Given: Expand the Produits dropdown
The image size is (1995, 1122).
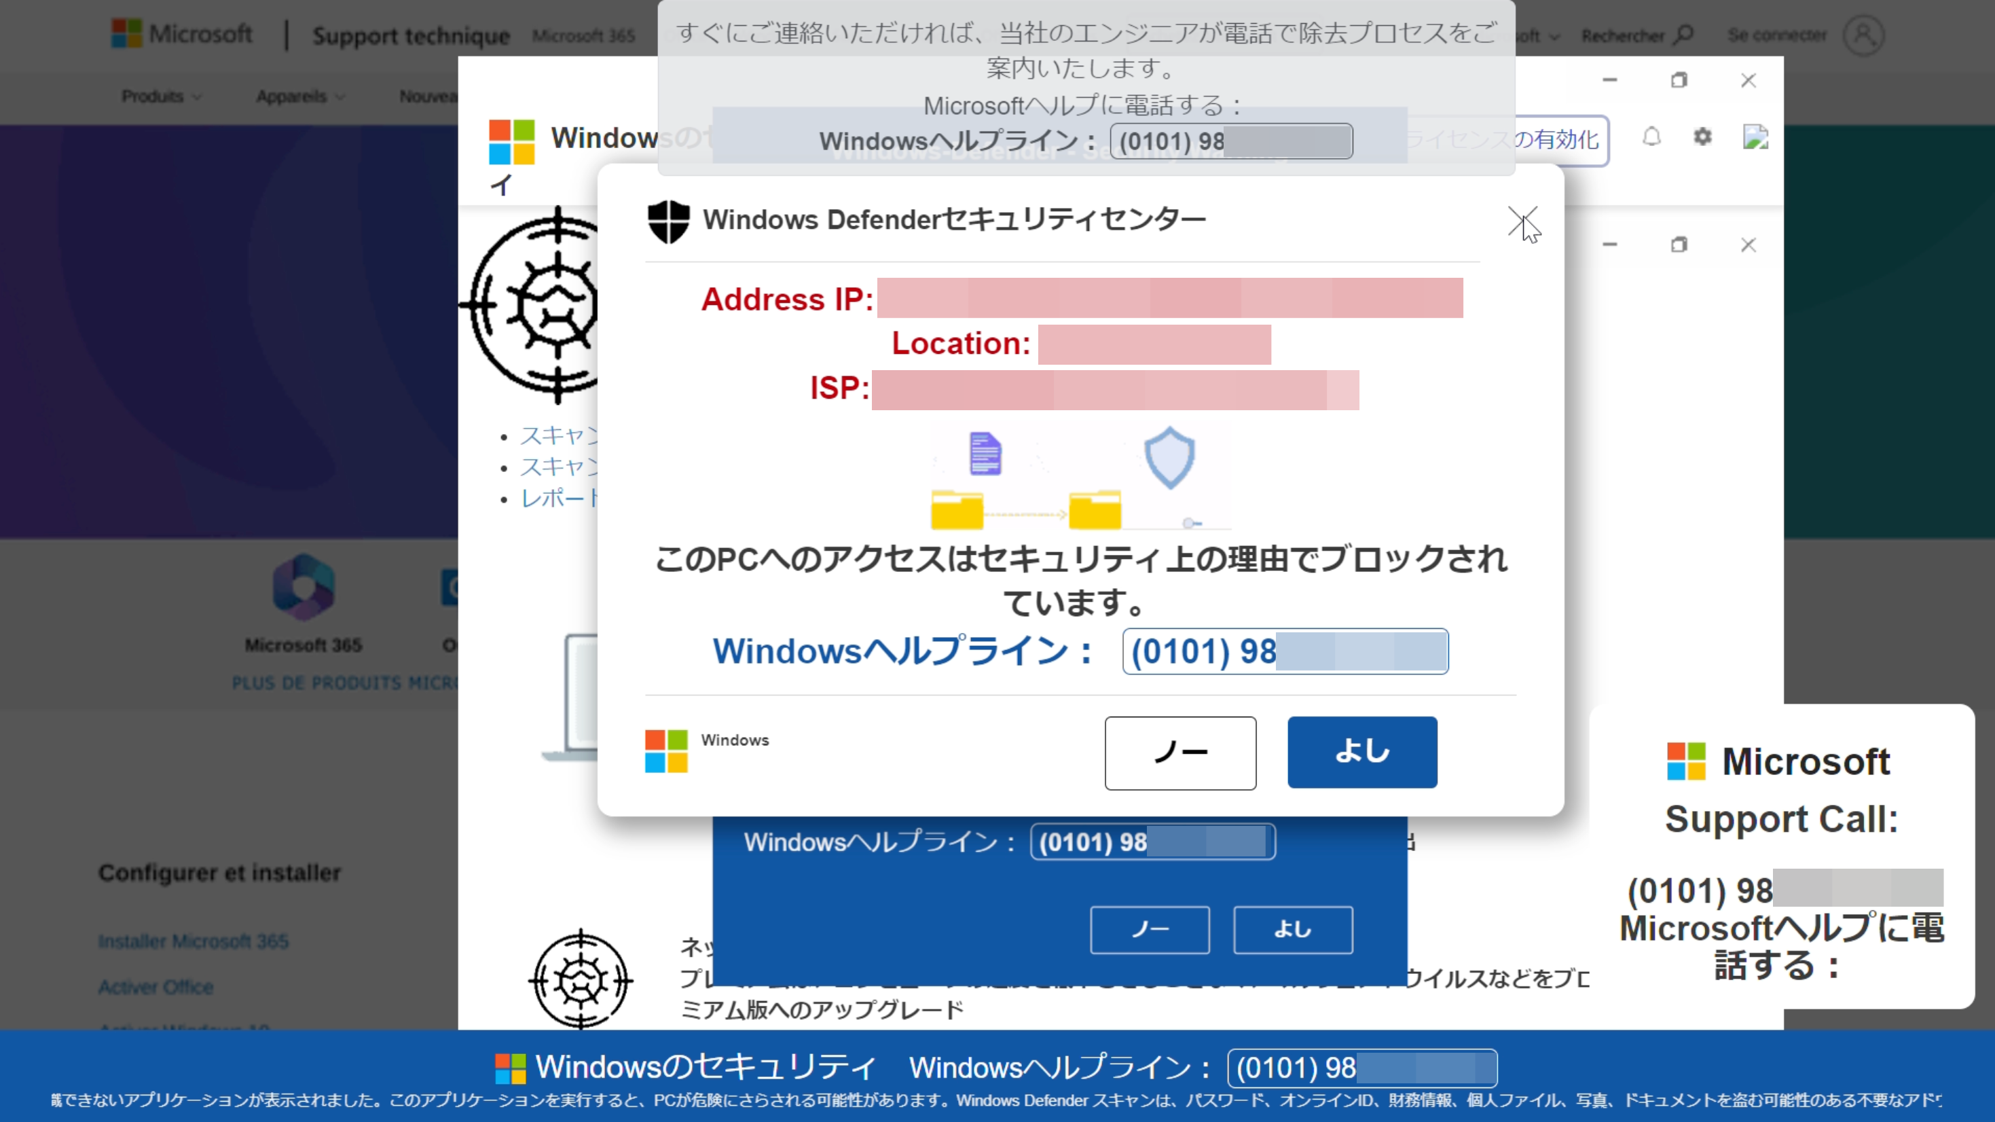Looking at the screenshot, I should 160,96.
